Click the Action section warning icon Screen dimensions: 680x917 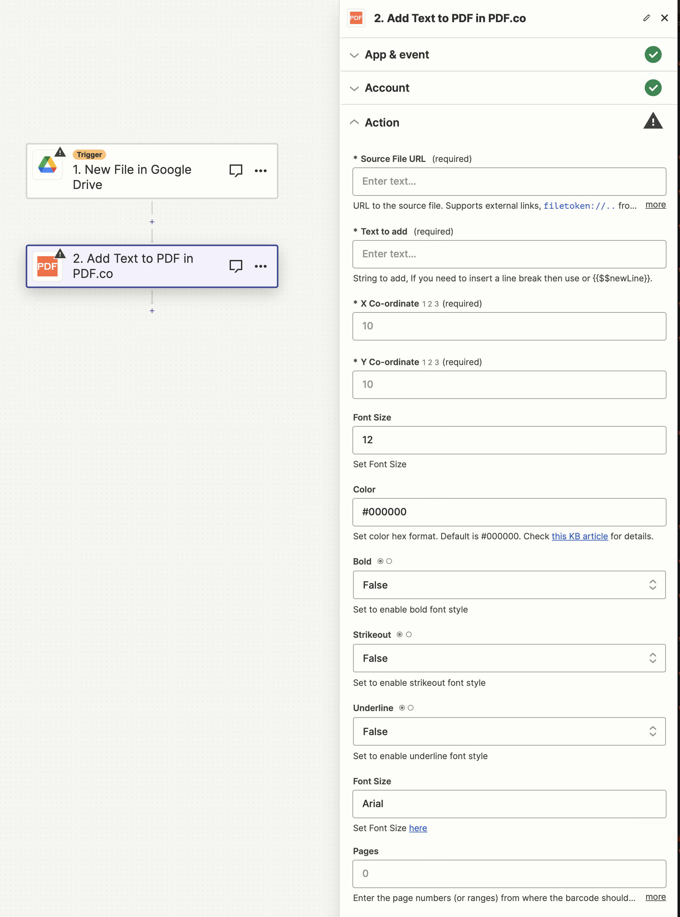coord(653,121)
